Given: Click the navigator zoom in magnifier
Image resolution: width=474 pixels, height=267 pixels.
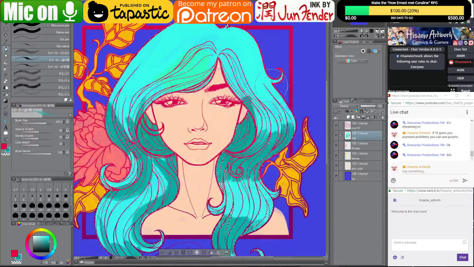Looking at the screenshot, I should (x=367, y=31).
